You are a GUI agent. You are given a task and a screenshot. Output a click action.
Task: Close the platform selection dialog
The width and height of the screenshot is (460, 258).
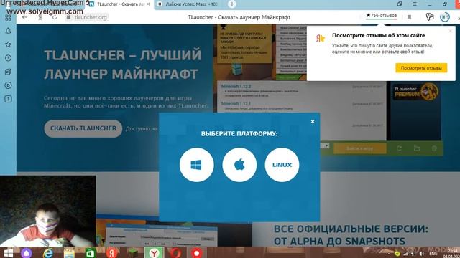pyautogui.click(x=313, y=121)
